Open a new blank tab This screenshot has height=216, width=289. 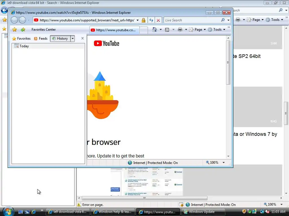tap(144, 30)
